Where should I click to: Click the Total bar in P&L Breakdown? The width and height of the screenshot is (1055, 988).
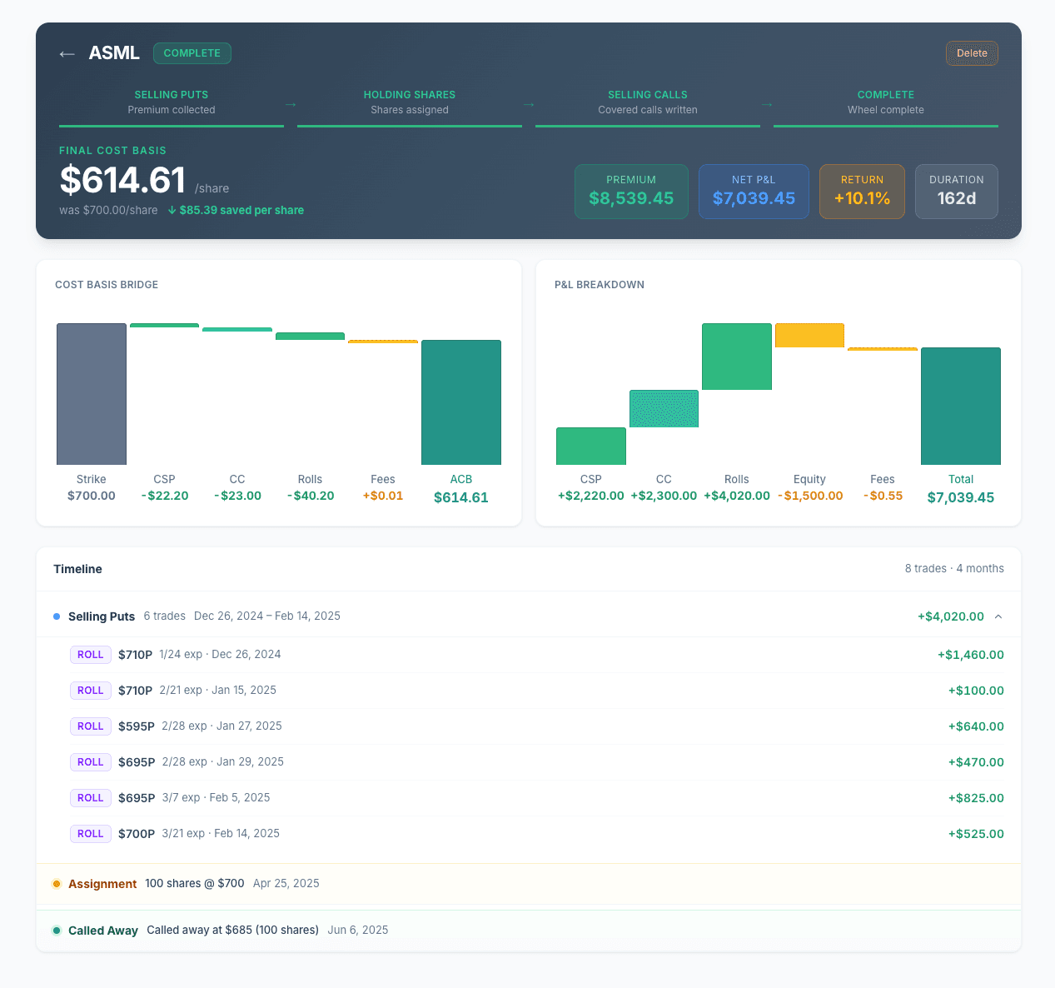pos(961,406)
